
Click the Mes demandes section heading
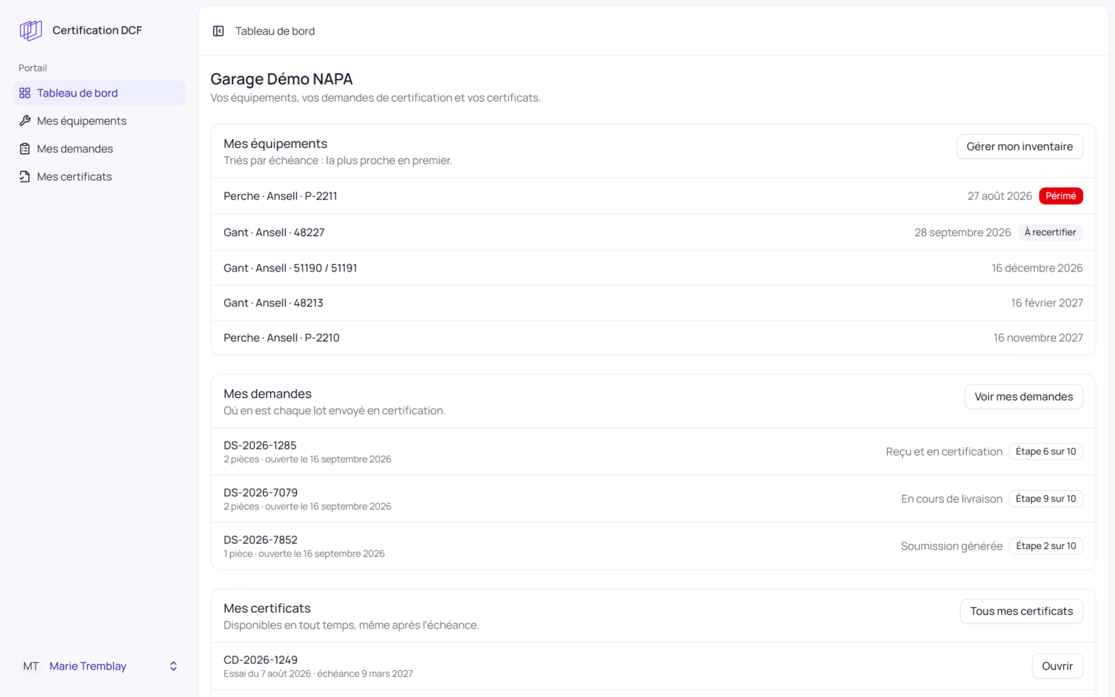[268, 394]
